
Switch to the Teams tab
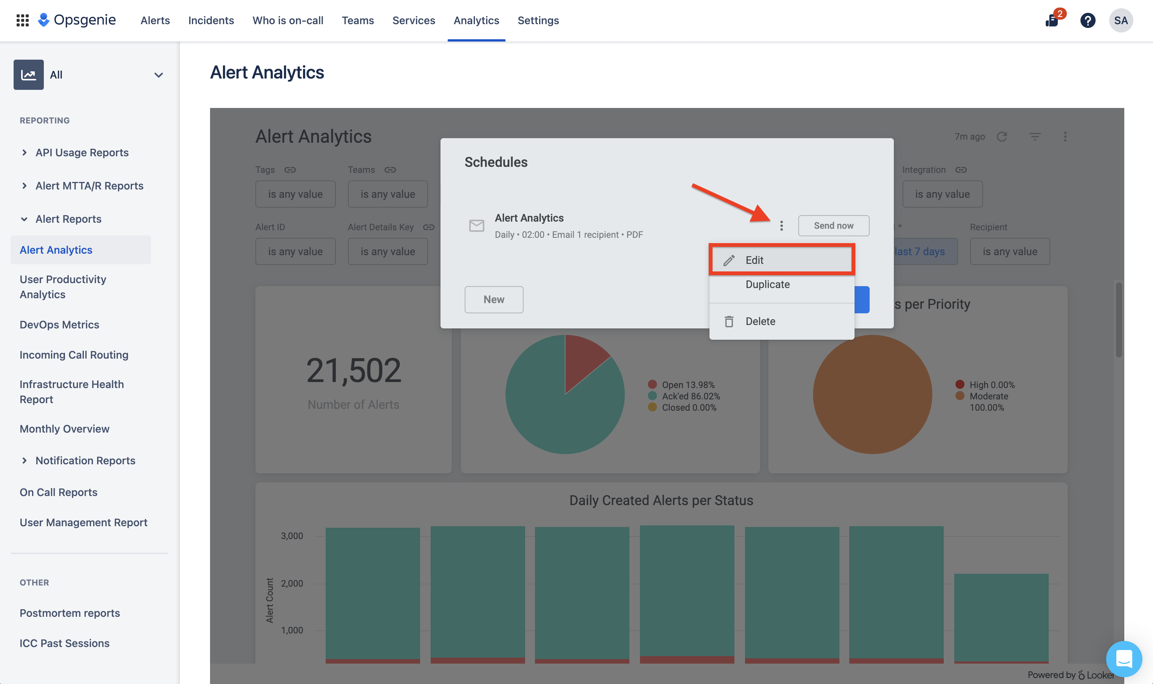[358, 20]
